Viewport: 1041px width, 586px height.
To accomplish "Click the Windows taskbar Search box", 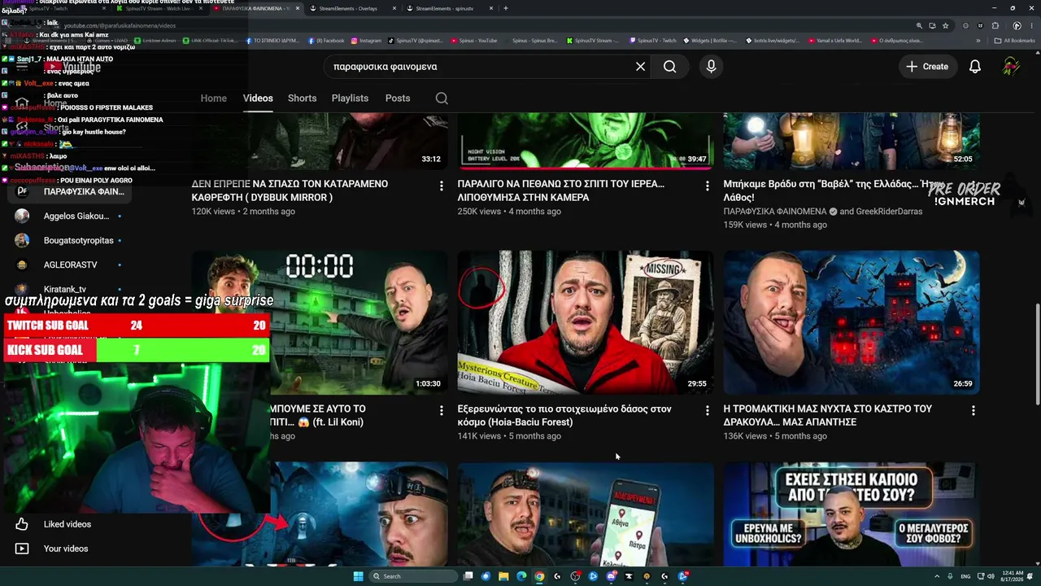I will [x=412, y=576].
